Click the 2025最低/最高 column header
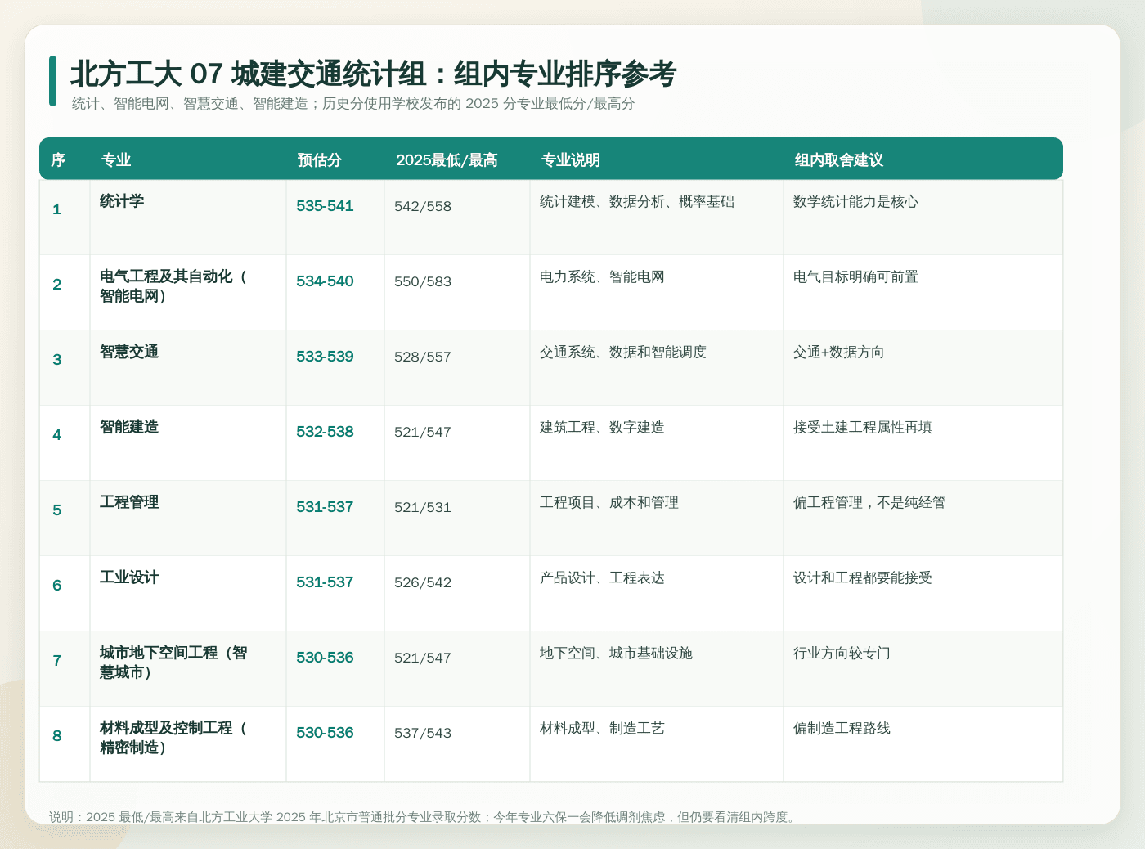Viewport: 1145px width, 849px height. coord(447,159)
